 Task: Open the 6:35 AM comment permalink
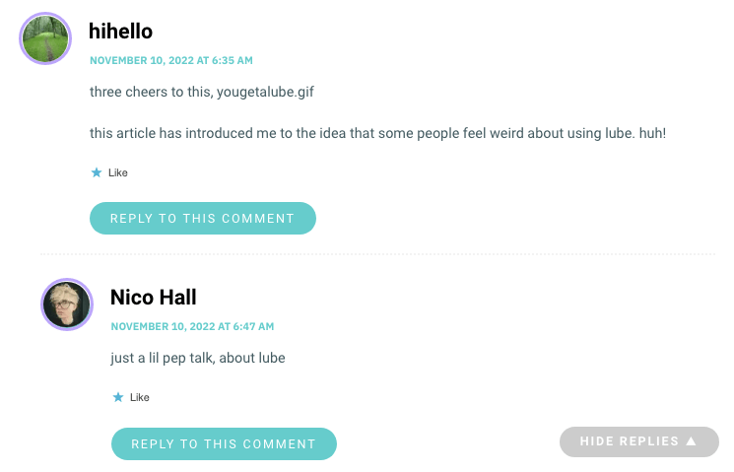171,60
